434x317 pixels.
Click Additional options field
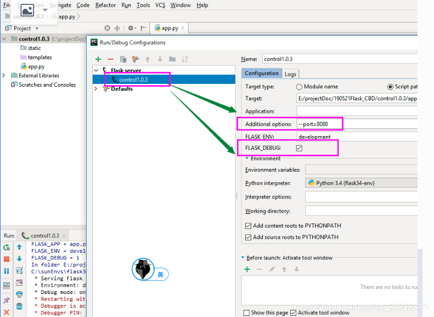tap(357, 124)
